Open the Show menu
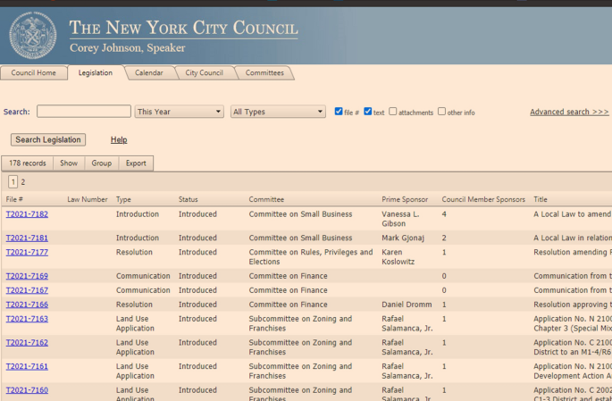The height and width of the screenshot is (401, 612). coord(69,163)
